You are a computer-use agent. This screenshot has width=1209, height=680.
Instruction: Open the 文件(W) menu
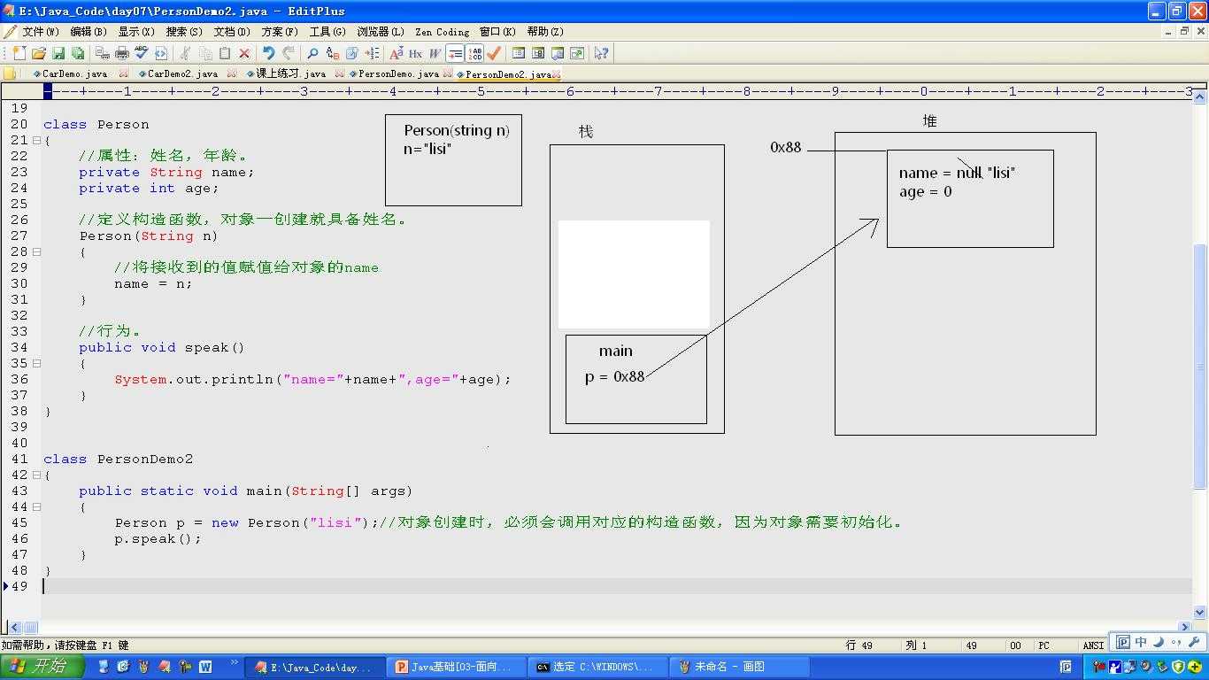[41, 31]
